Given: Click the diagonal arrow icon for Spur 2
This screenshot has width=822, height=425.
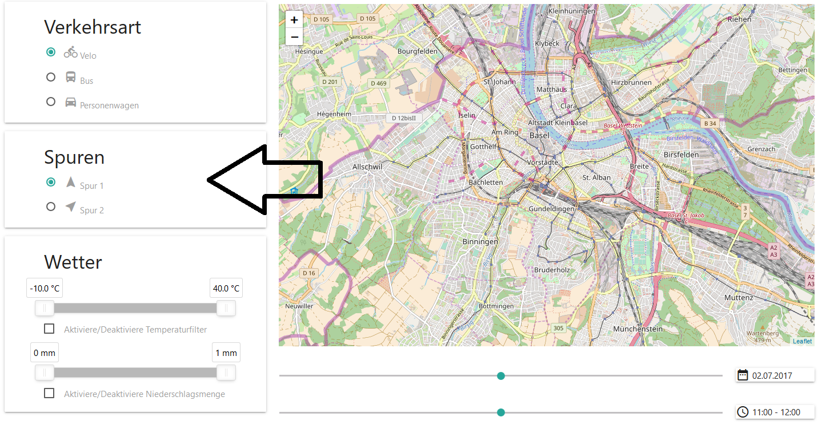Looking at the screenshot, I should click(71, 207).
